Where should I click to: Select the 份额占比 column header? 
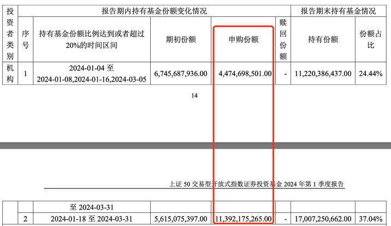pos(371,39)
